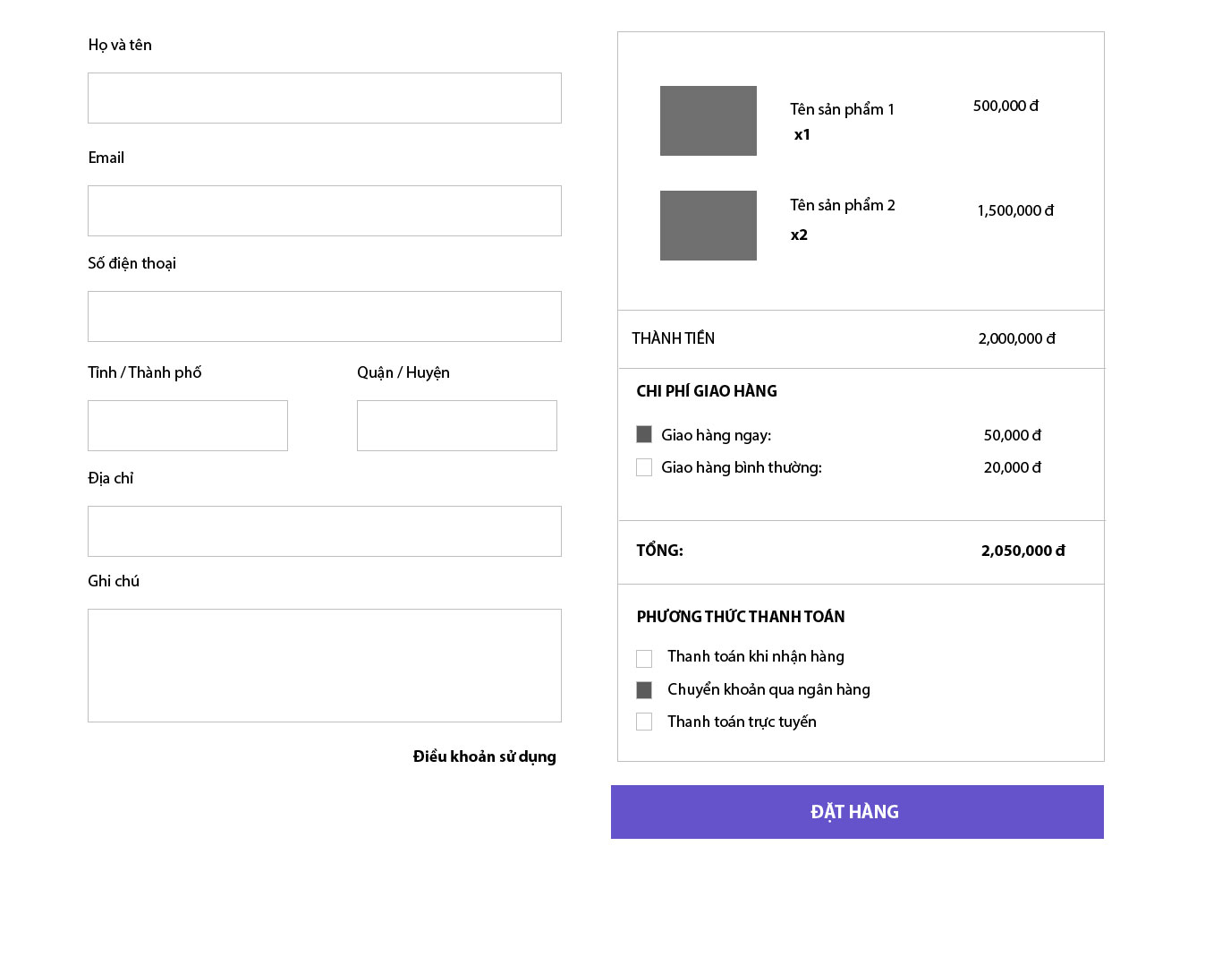Click the "Tên sản phẩm 2" product name
1222x957 pixels.
(x=842, y=205)
